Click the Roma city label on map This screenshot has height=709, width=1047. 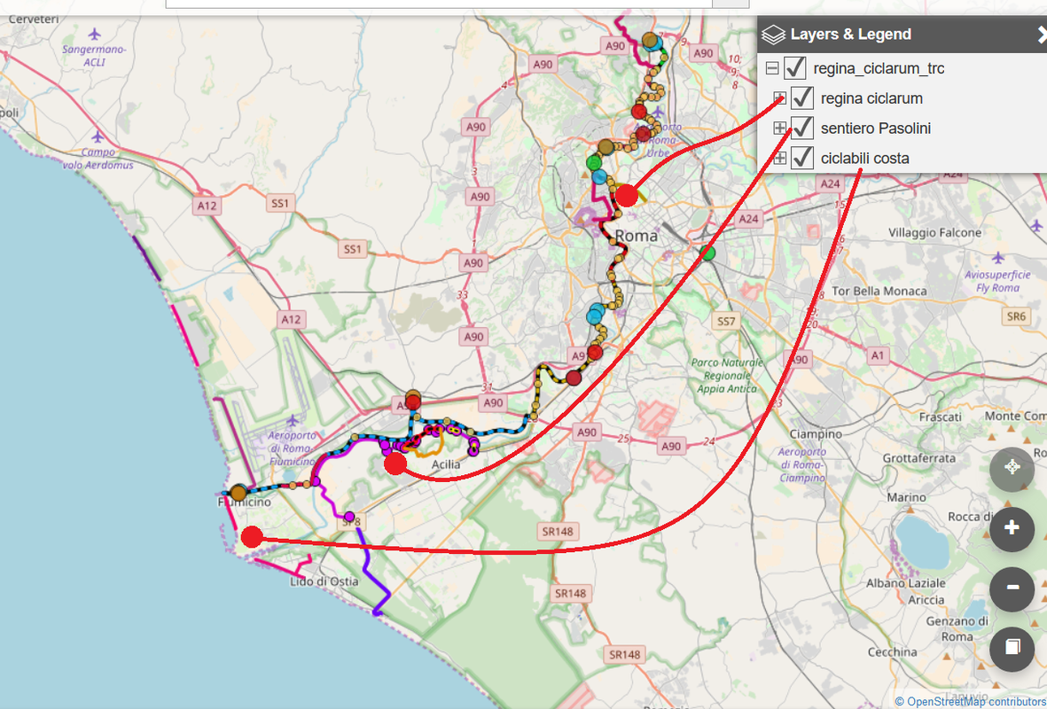tap(637, 236)
